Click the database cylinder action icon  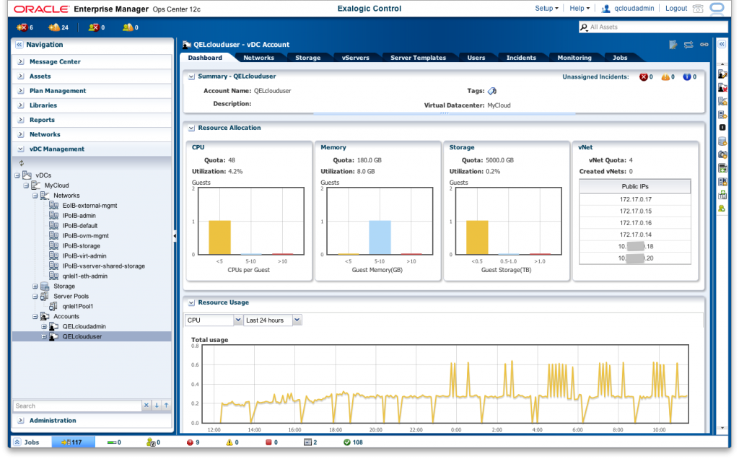click(722, 141)
